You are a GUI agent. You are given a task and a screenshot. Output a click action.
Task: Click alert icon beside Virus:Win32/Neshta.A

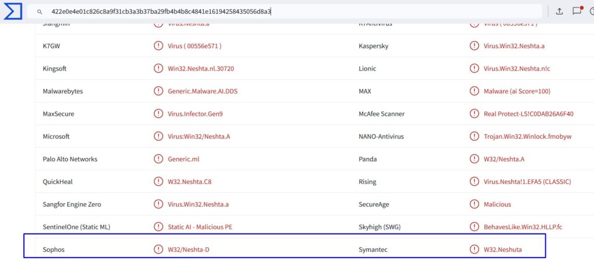pyautogui.click(x=158, y=136)
